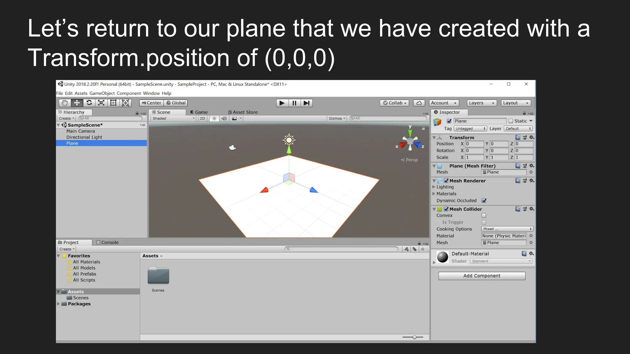Select the Hand tool in toolbar
Viewport: 630px width, 354px height.
click(x=65, y=103)
